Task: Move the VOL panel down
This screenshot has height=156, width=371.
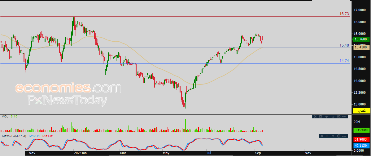Action: (333, 117)
